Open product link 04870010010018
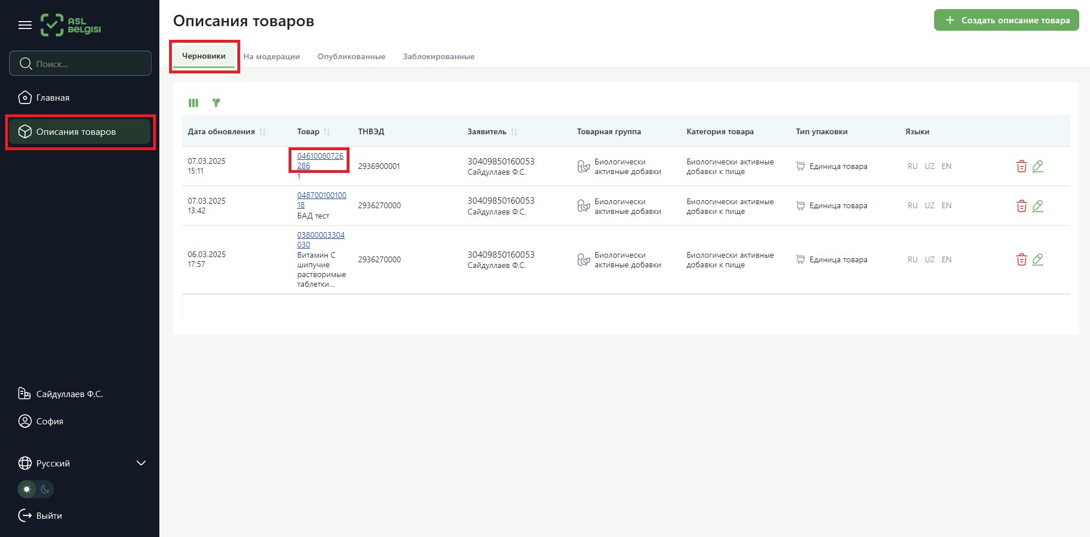 pos(322,200)
